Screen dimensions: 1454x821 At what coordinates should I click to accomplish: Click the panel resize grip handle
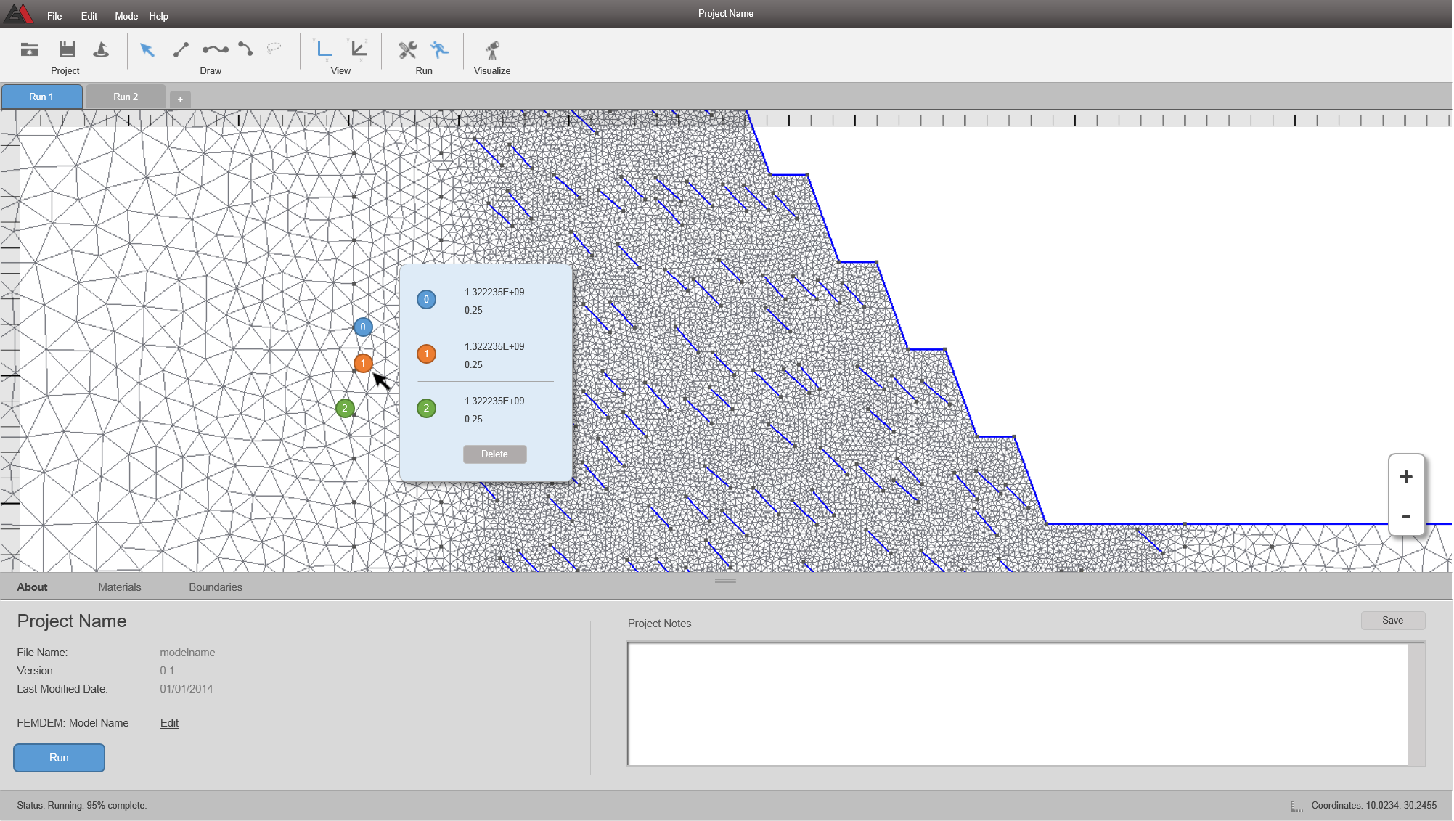pyautogui.click(x=725, y=581)
